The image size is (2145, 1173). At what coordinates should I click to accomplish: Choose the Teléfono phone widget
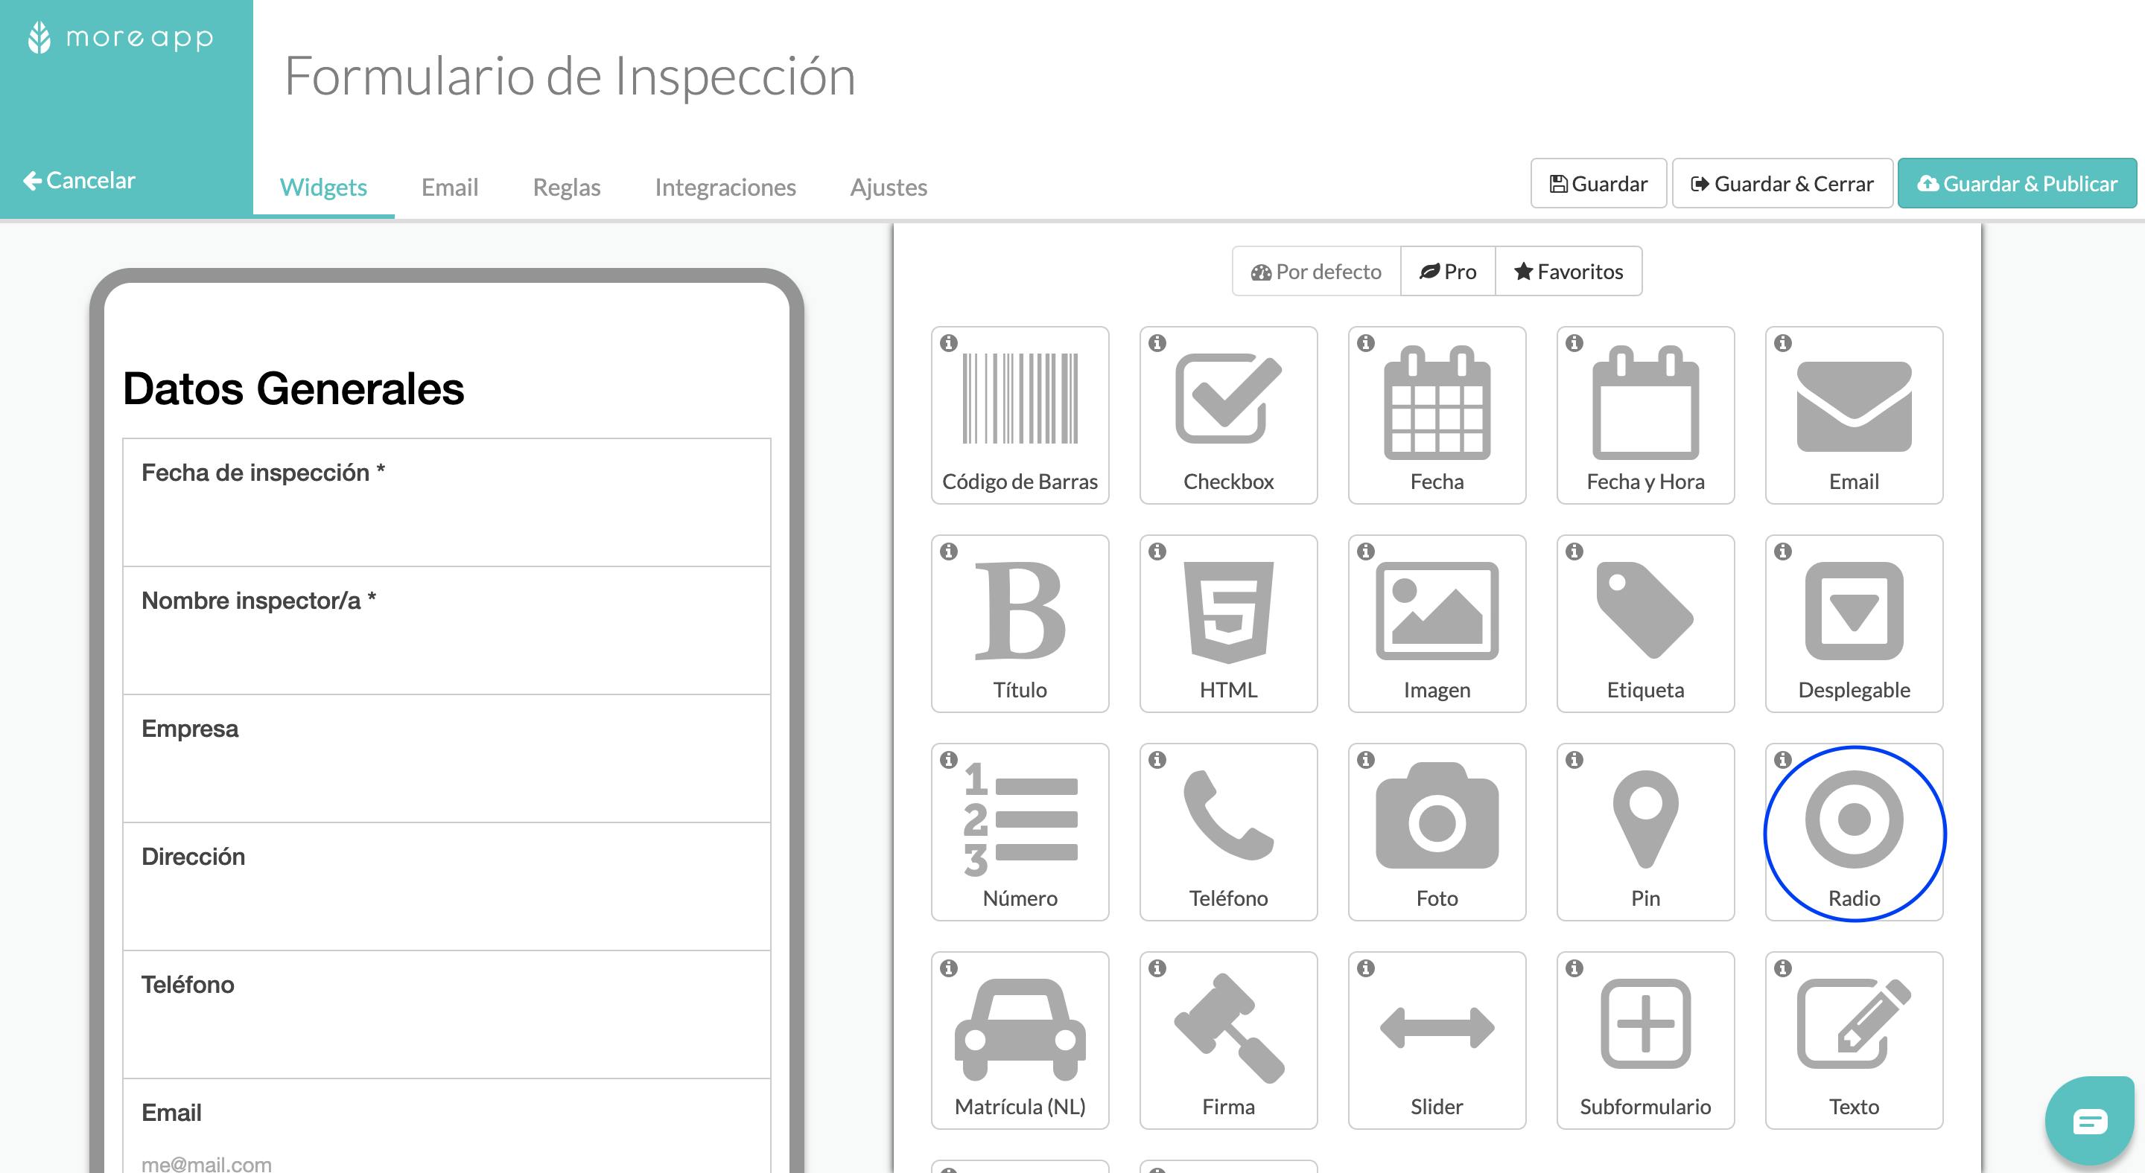(x=1228, y=832)
